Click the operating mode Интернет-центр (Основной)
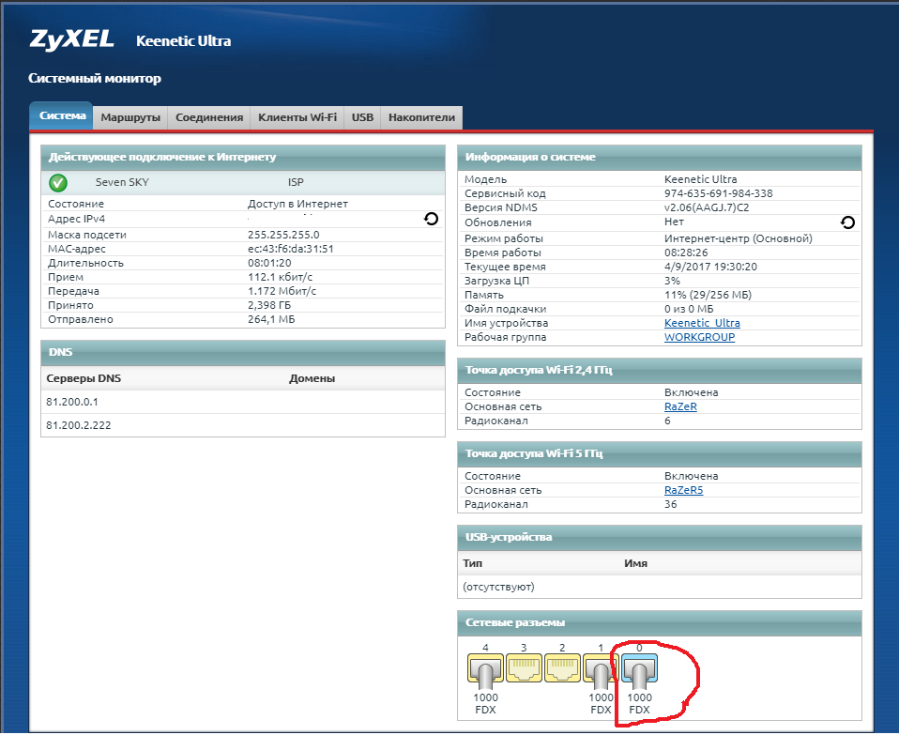The height and width of the screenshot is (735, 899). tap(739, 238)
